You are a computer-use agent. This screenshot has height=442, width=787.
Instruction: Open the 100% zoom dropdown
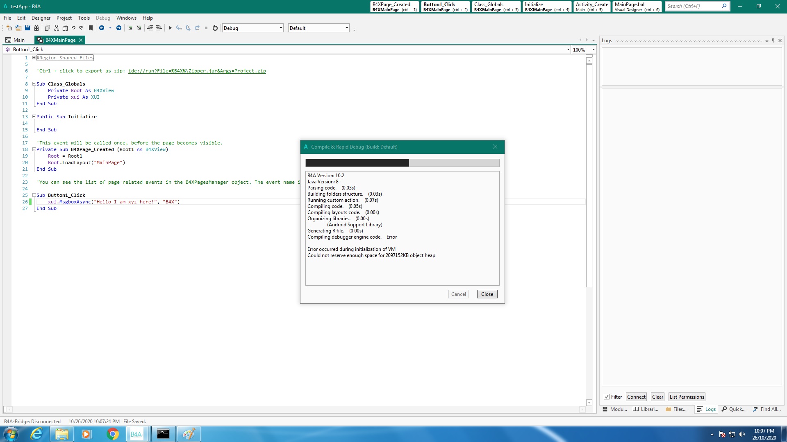point(593,50)
